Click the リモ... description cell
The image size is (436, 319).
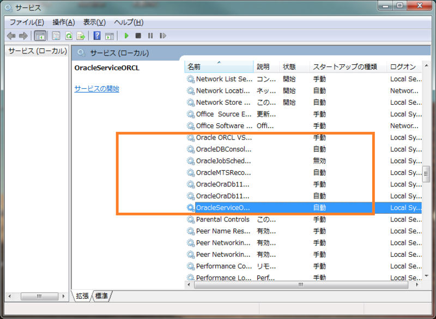tap(266, 266)
